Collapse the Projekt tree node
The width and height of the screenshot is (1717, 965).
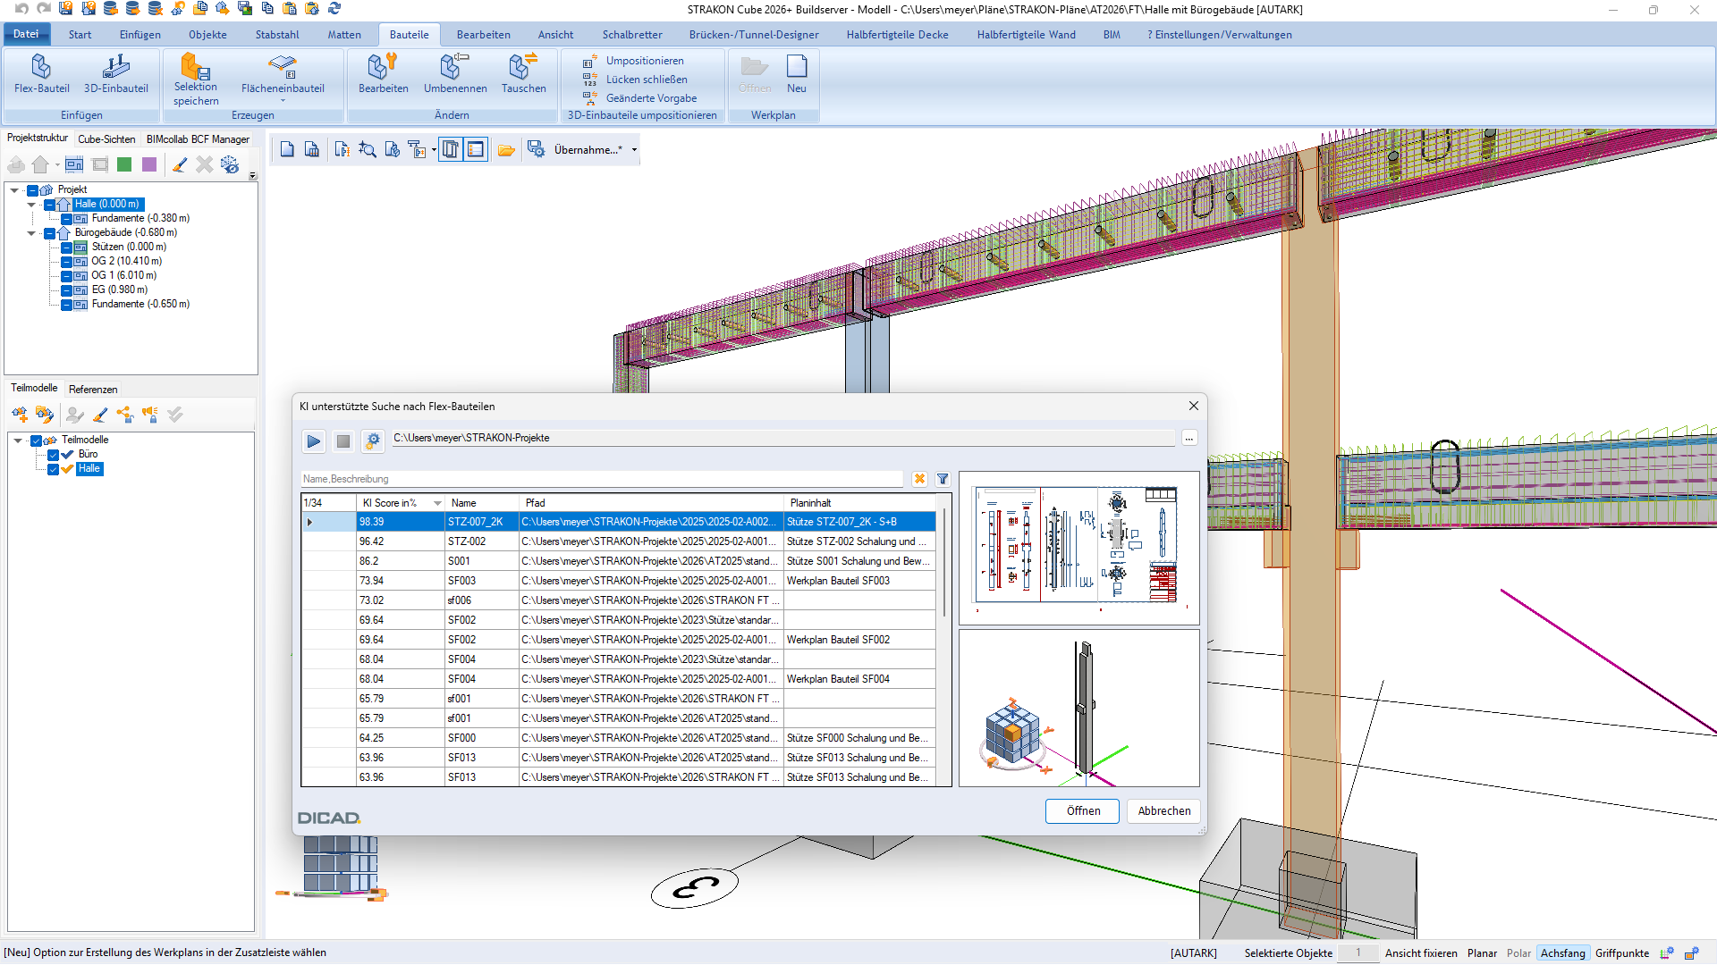(x=14, y=190)
